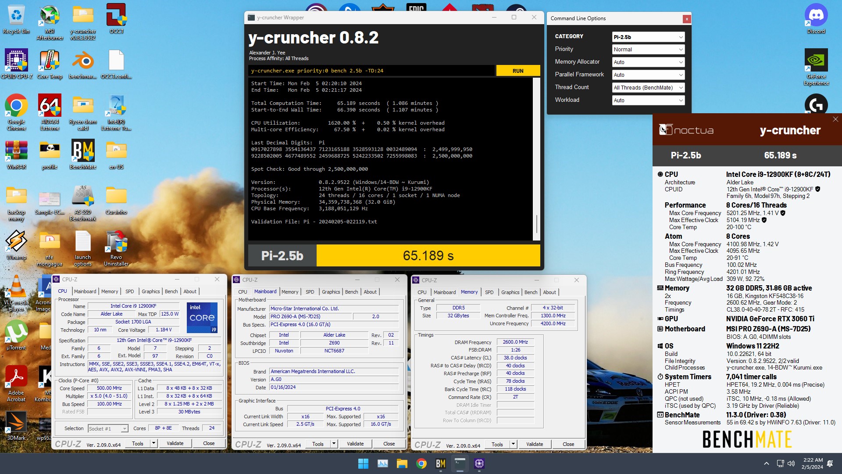Open WinRAR desktop icon

[x=16, y=154]
